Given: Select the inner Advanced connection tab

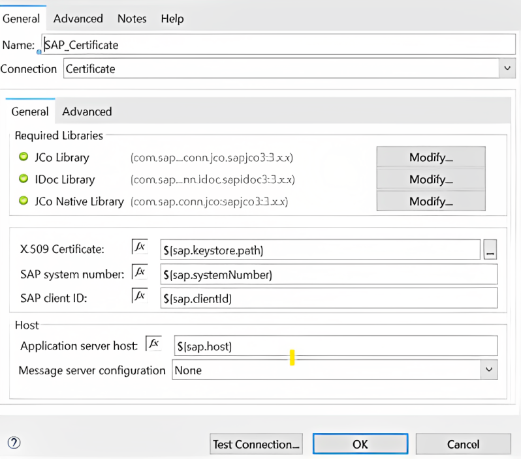Looking at the screenshot, I should pos(87,111).
